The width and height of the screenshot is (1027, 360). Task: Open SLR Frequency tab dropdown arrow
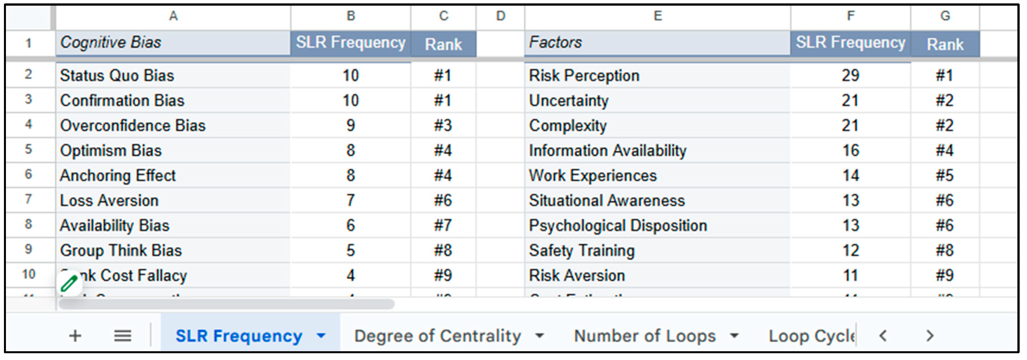point(321,336)
